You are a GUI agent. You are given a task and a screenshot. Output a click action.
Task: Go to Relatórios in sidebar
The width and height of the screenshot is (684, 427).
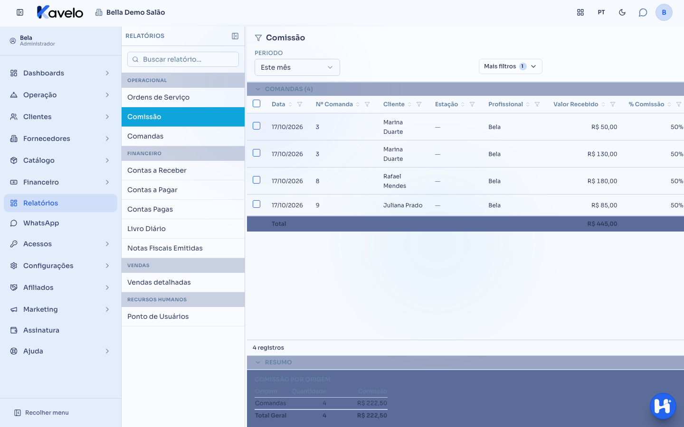point(60,203)
